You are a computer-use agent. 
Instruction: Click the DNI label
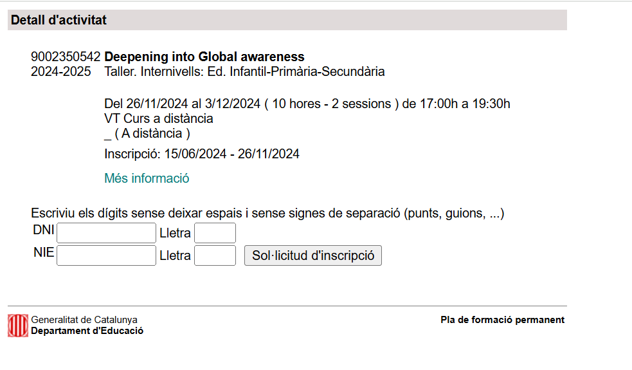tap(43, 230)
